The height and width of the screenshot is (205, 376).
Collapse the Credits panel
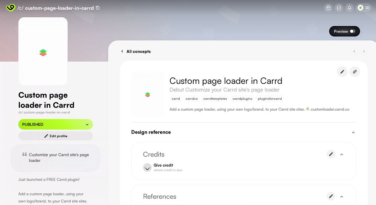click(x=342, y=155)
